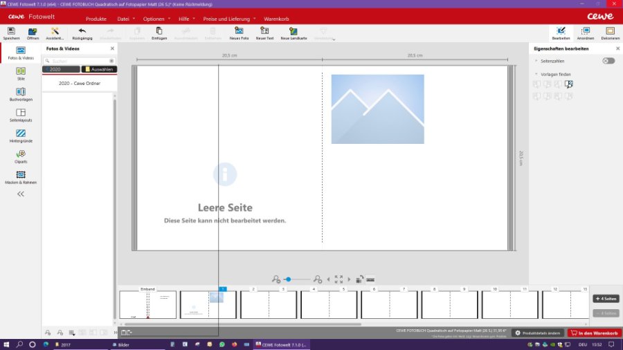Select the 2020 - Cewe Ordner entry
Viewport: 623px width, 350px height.
80,83
